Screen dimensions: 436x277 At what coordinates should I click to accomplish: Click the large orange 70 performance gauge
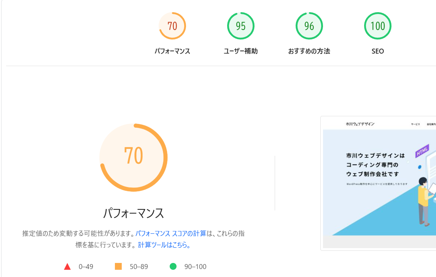134,157
